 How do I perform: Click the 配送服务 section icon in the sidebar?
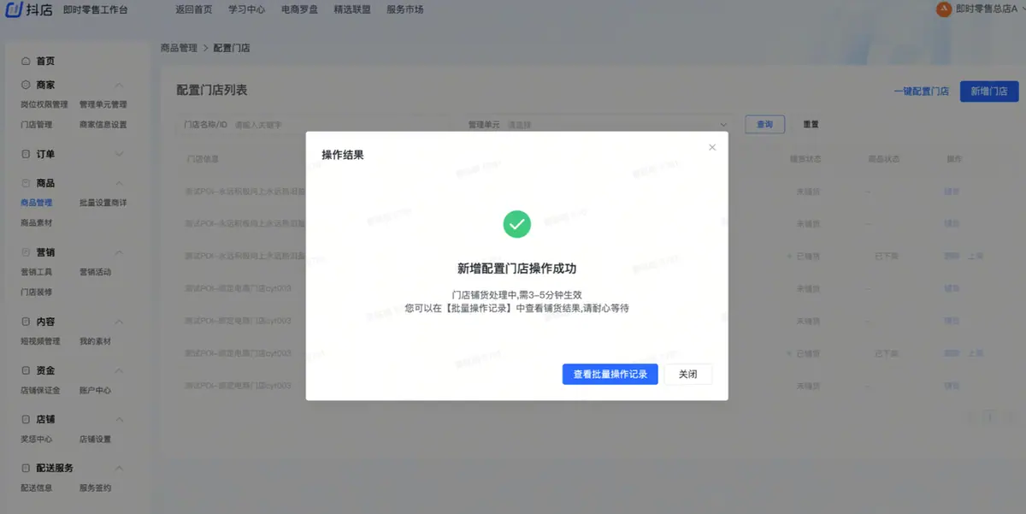click(26, 468)
